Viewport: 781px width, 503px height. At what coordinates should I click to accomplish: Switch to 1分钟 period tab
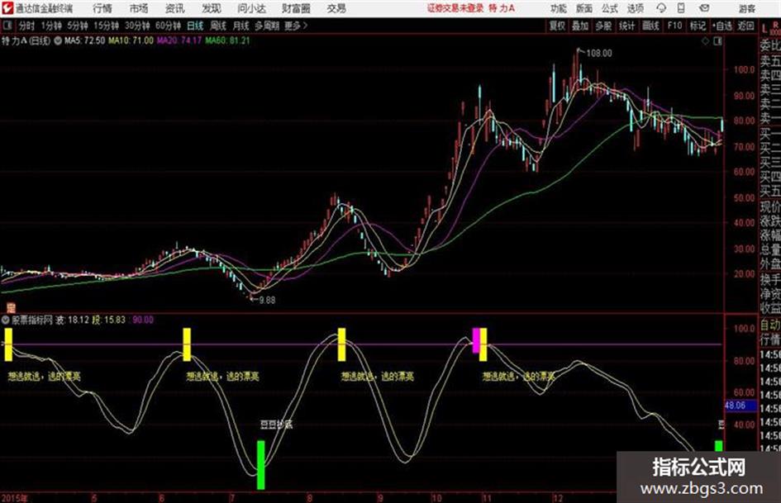pos(51,26)
